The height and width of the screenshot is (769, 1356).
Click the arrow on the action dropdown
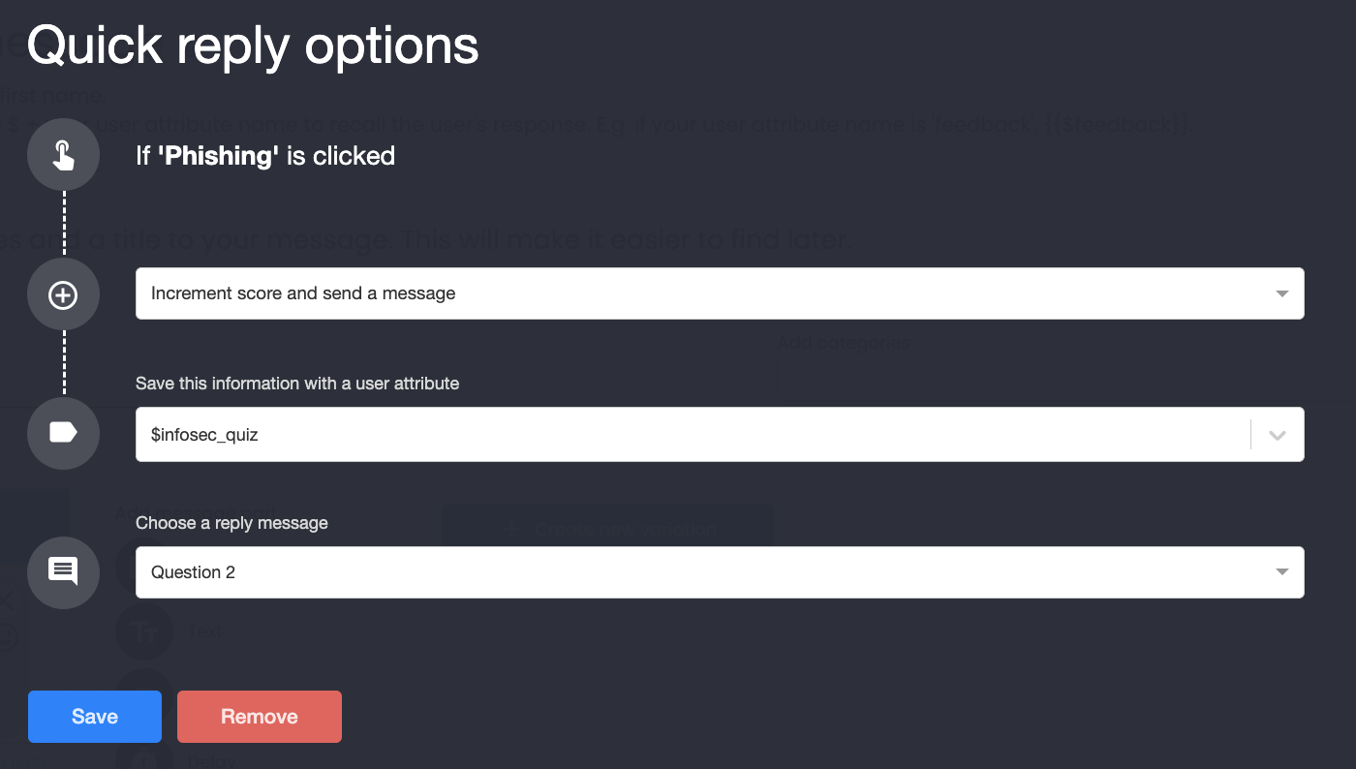tap(1282, 293)
